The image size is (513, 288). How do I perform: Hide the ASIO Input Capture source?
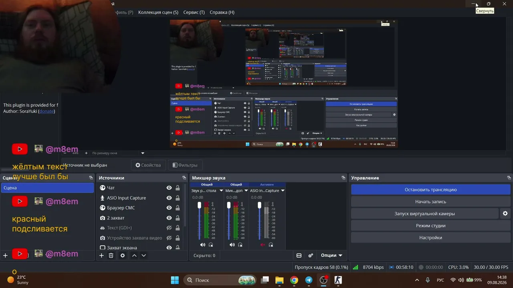[169, 198]
